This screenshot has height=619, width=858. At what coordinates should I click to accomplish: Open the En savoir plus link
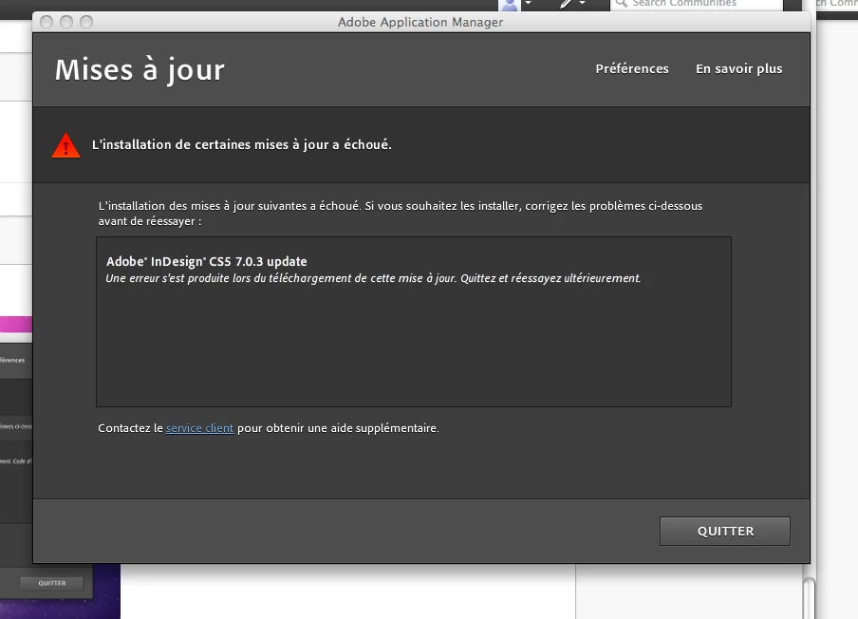click(x=738, y=69)
